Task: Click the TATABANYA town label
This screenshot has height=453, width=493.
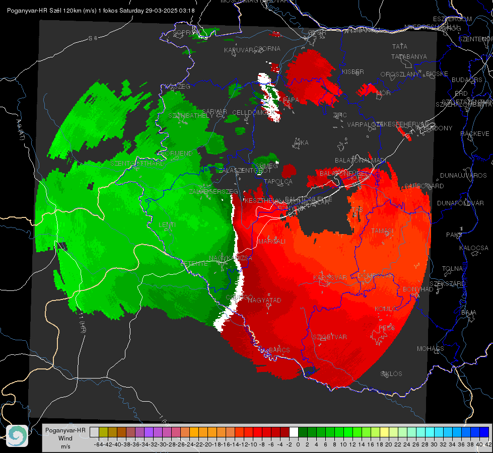Action: (409, 57)
